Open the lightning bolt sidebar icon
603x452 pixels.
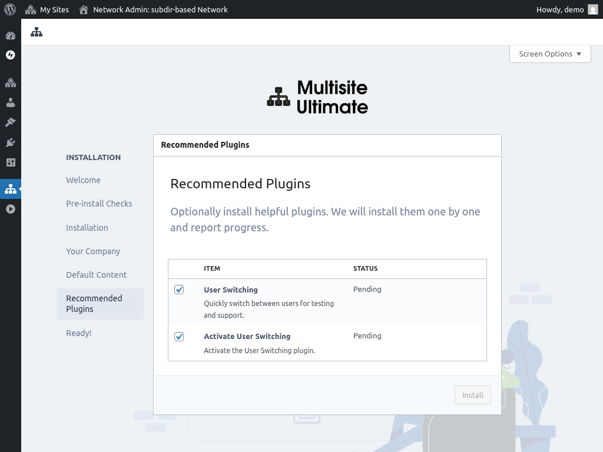point(11,55)
